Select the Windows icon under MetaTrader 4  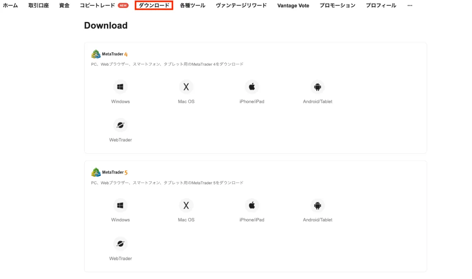click(120, 86)
